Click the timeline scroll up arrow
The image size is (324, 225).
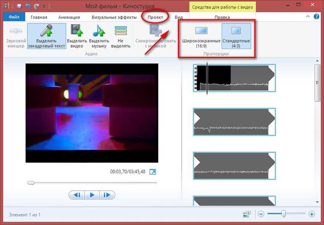318,61
